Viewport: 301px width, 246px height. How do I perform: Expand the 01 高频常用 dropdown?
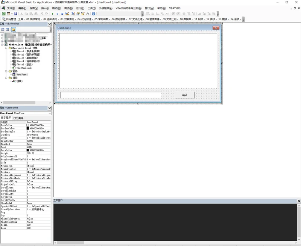click(x=34, y=19)
